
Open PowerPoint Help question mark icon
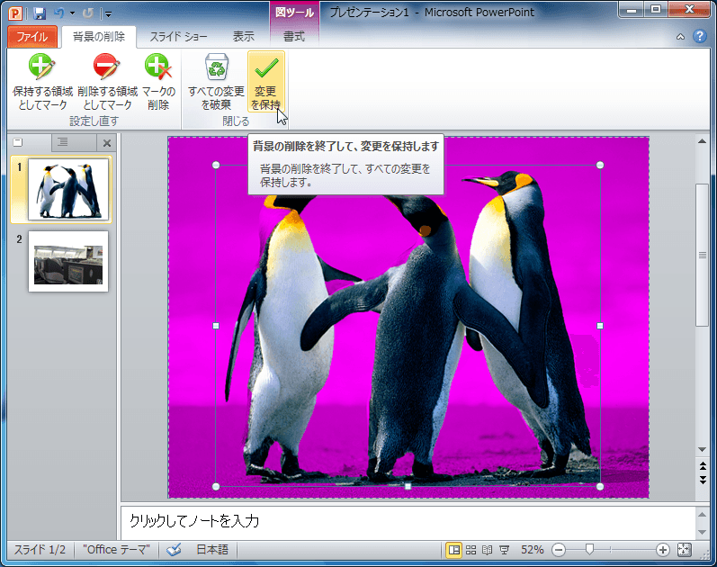700,36
